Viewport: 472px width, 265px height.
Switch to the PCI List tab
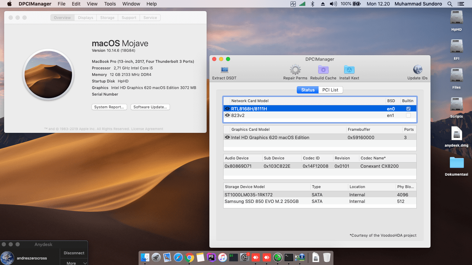pyautogui.click(x=330, y=90)
